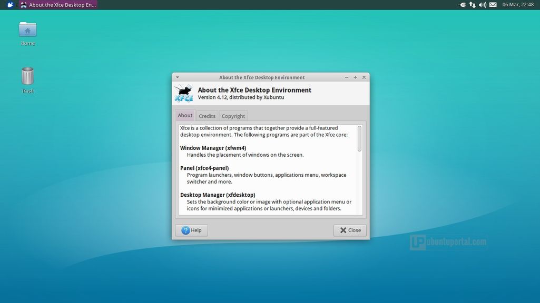The width and height of the screenshot is (540, 303).
Task: Click the "Window Manager (xfwm4)" heading
Action: 213,148
